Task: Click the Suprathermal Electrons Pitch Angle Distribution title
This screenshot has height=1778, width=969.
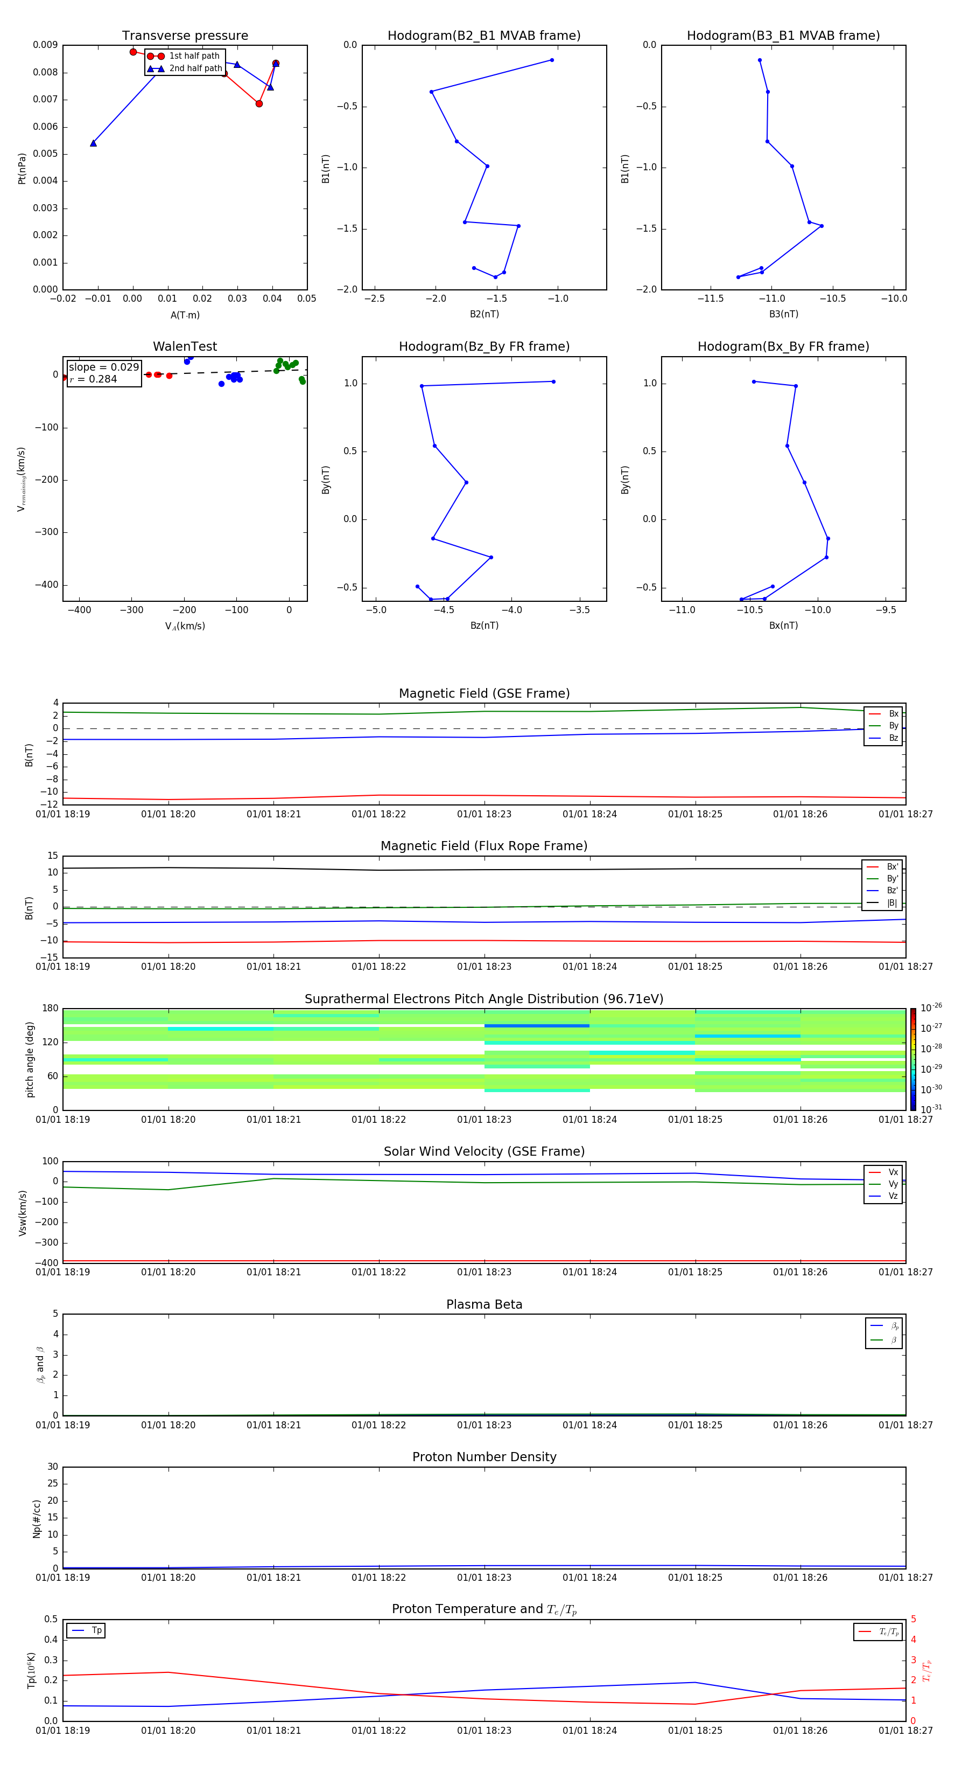Action: click(x=484, y=999)
